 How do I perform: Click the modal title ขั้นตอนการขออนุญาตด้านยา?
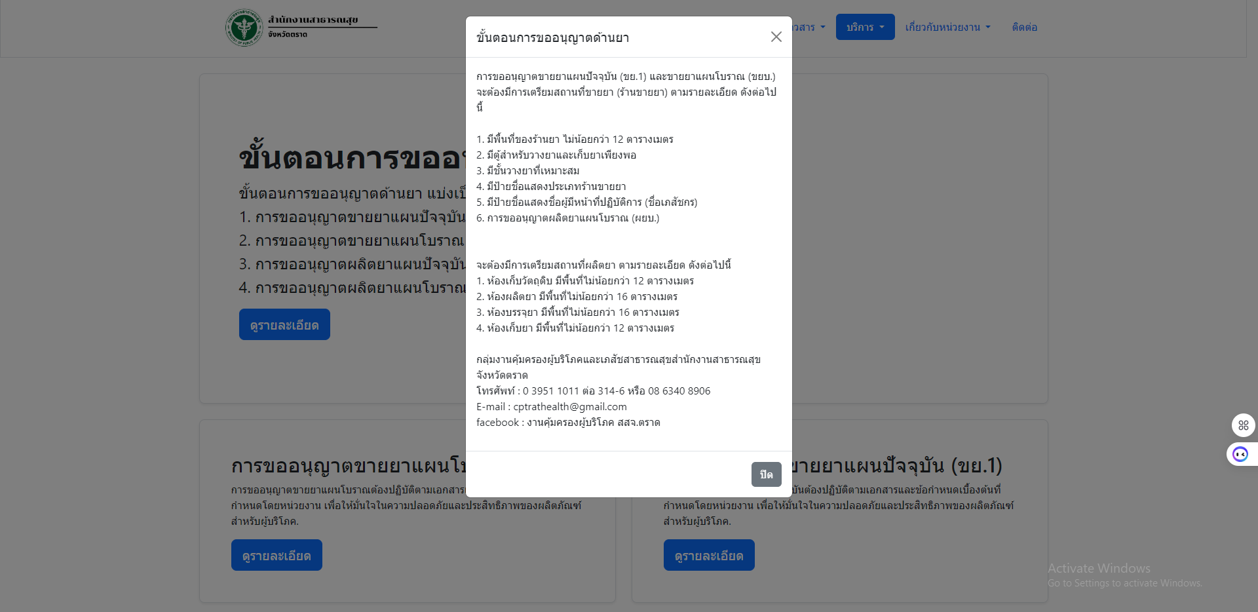tap(552, 38)
